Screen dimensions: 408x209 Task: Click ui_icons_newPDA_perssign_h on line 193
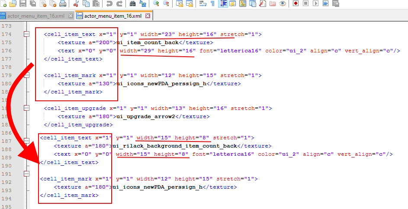coord(157,187)
